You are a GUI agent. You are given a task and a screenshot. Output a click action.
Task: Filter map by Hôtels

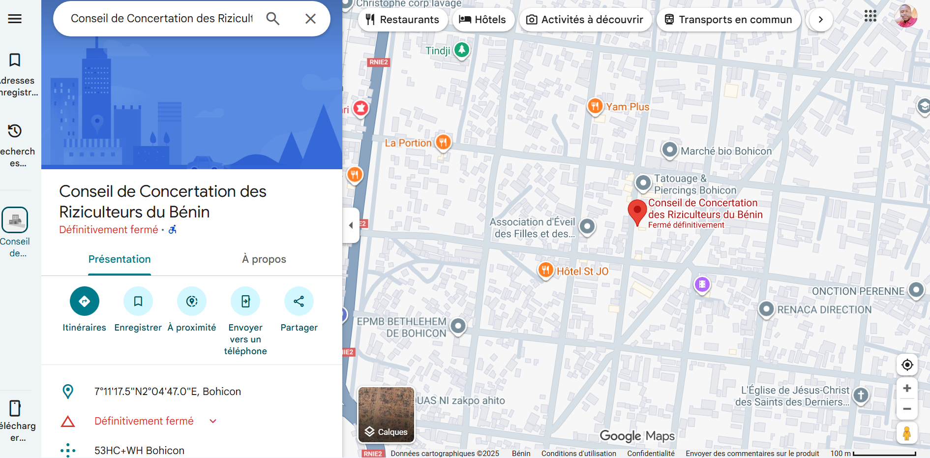482,20
